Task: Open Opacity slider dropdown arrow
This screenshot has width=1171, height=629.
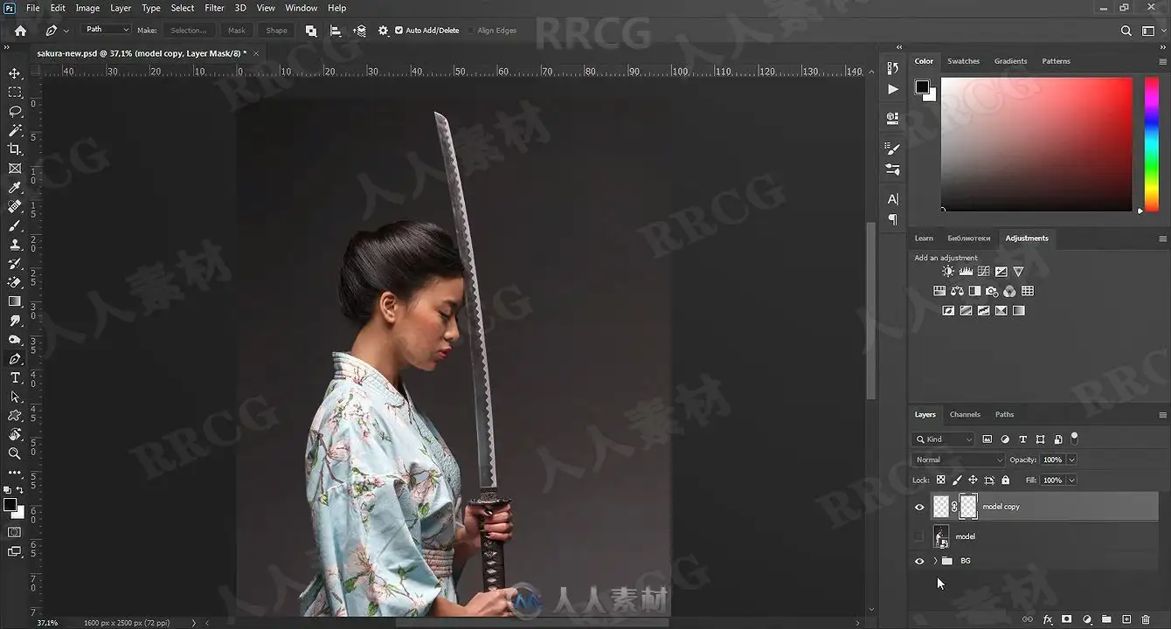Action: pyautogui.click(x=1071, y=460)
